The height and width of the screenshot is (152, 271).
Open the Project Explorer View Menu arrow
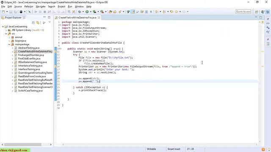(50, 22)
